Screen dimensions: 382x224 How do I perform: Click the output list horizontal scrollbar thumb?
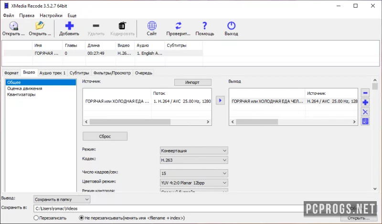pos(257,122)
